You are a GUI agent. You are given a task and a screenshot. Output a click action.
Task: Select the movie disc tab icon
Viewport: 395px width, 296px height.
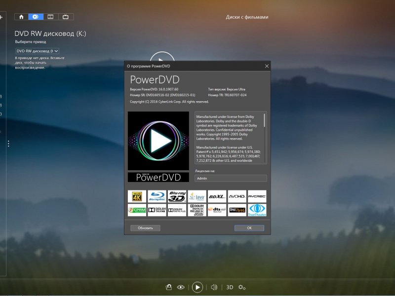tap(36, 17)
